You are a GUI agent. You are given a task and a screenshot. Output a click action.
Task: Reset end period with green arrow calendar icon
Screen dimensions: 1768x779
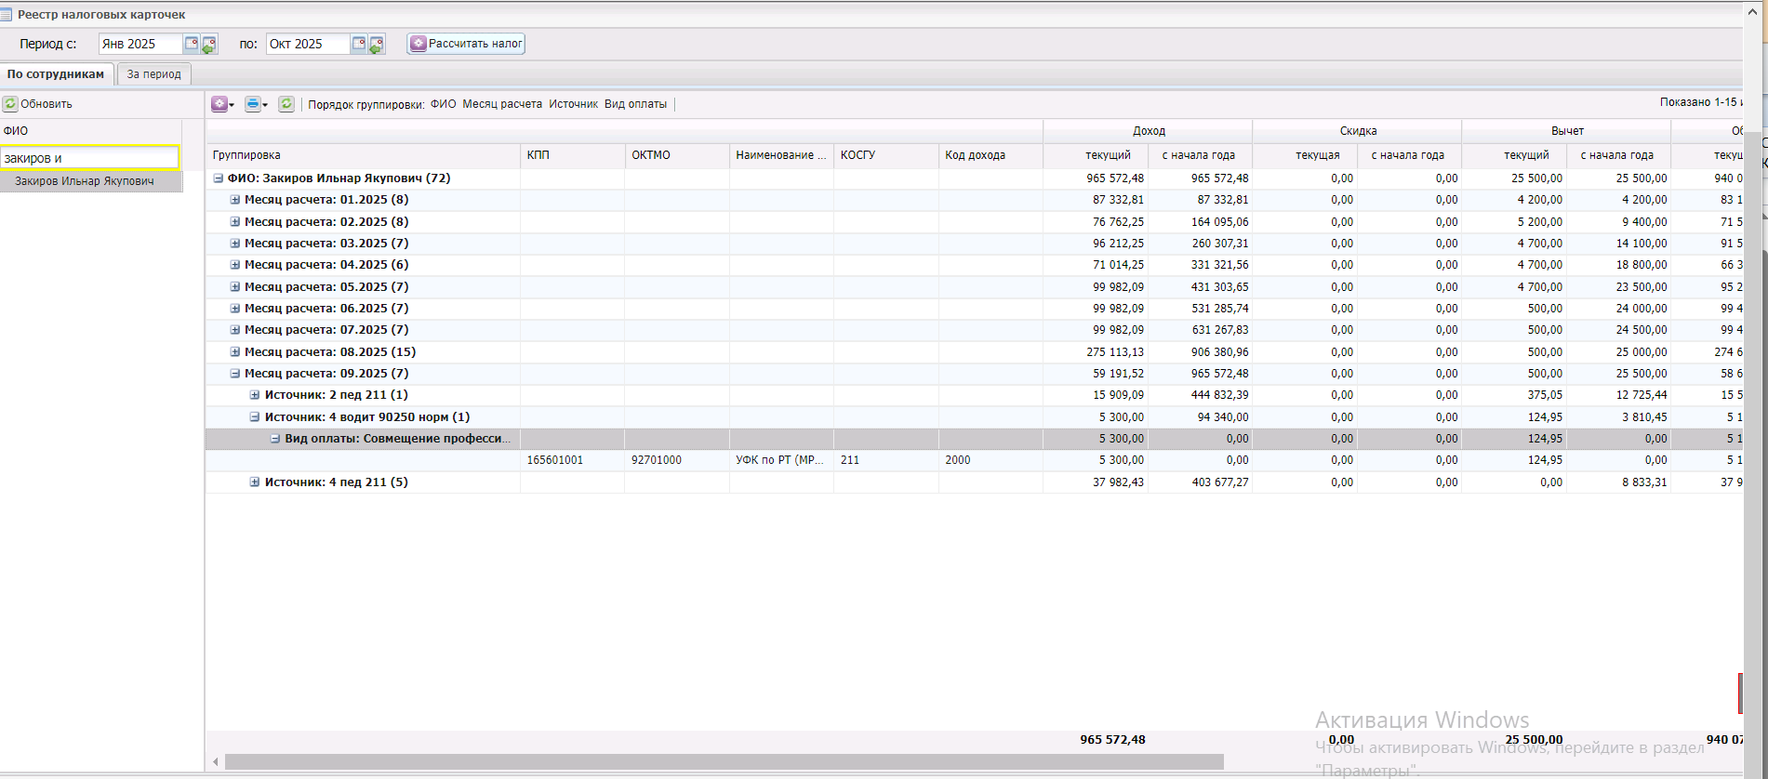[x=377, y=44]
